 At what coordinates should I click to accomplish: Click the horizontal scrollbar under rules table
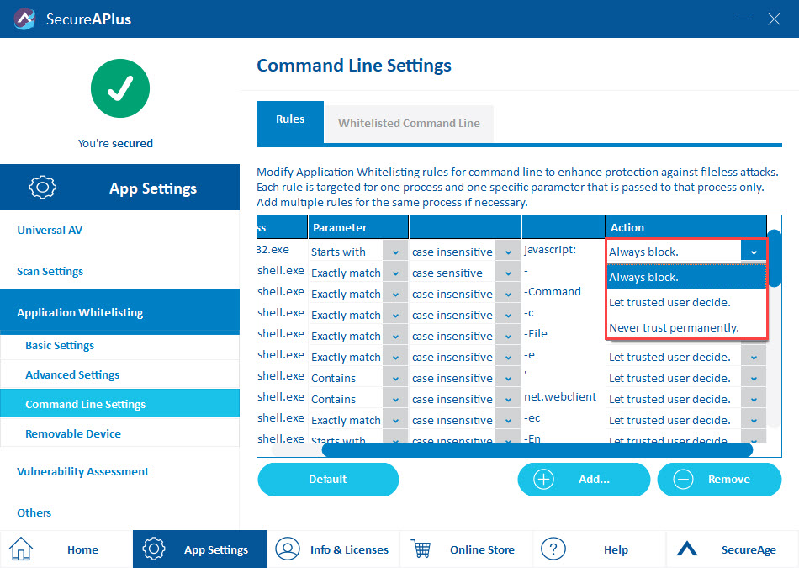tap(537, 450)
